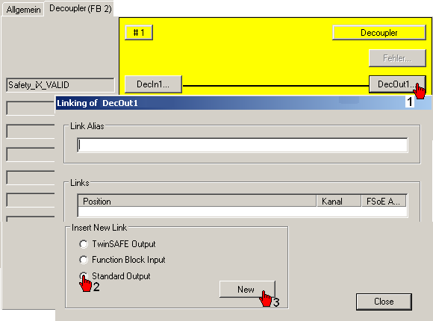The image size is (433, 321).
Task: Choose the Standard Output radio button
Action: click(84, 276)
